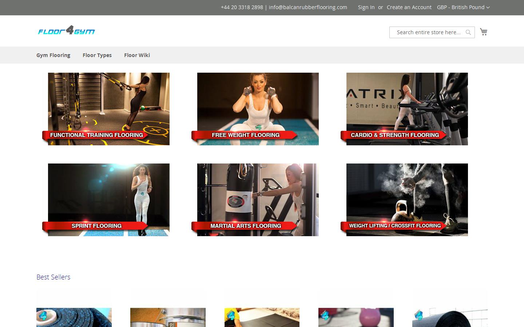Click the shopping cart icon
This screenshot has height=327, width=524.
coord(483,32)
